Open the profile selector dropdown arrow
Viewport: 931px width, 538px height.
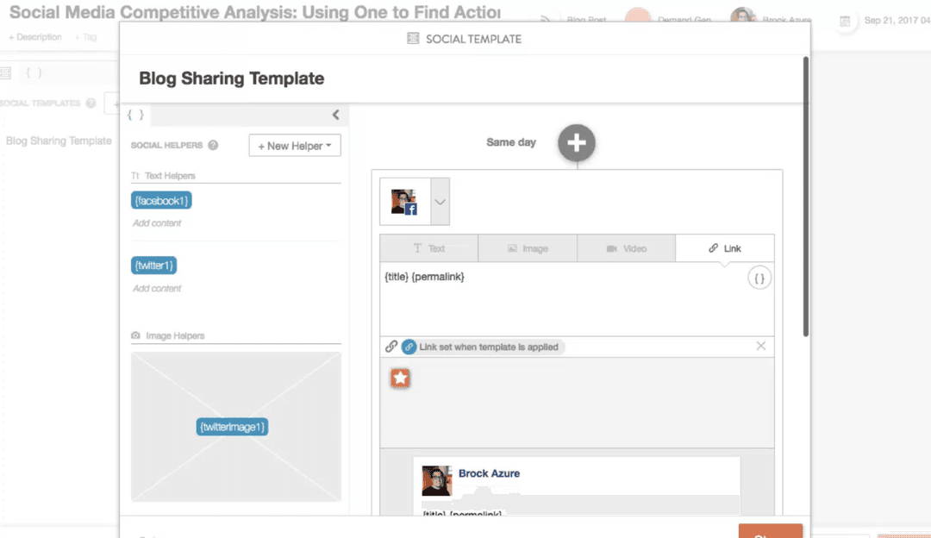(x=440, y=200)
